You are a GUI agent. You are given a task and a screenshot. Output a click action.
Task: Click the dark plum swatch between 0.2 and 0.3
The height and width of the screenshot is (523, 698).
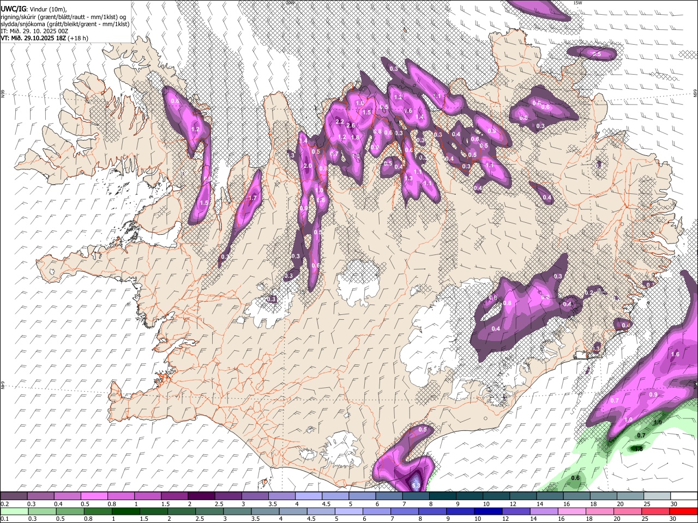[14, 496]
